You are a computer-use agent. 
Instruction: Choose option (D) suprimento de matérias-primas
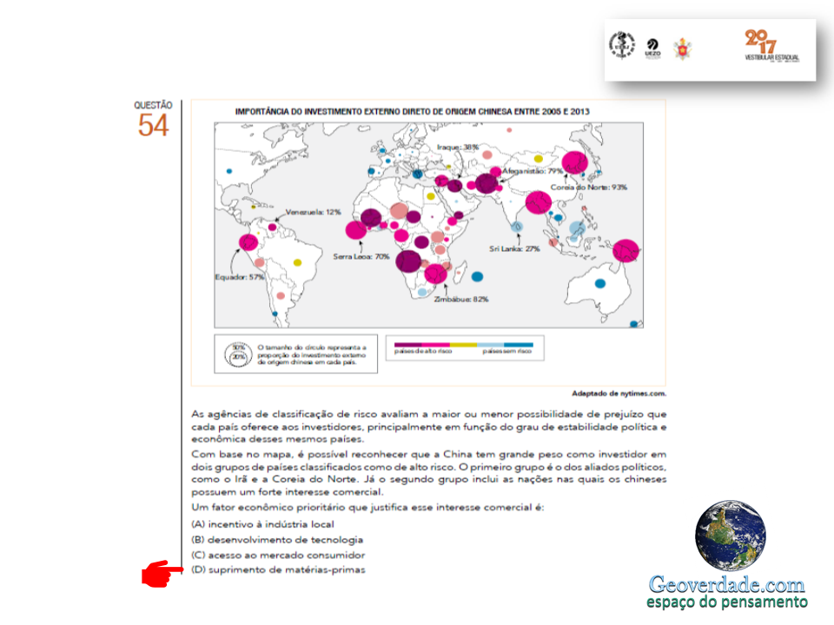click(278, 570)
